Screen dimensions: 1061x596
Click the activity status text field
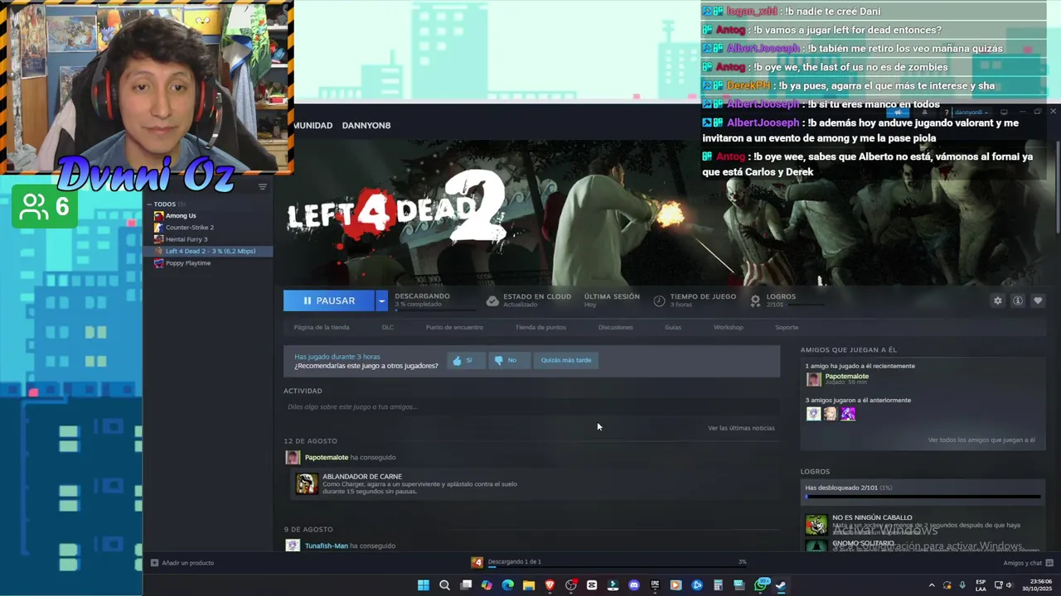530,406
